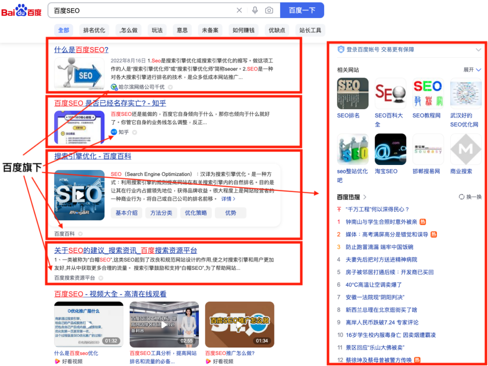This screenshot has height=366, width=488.
Task: Click the SEO教程网 site icon
Action: [427, 93]
